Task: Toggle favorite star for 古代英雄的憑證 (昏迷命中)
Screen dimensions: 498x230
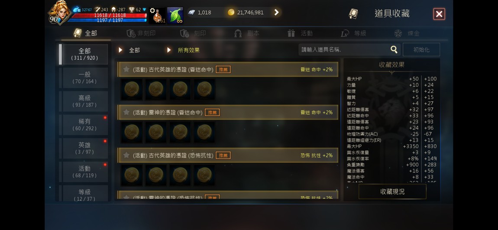Action: (x=126, y=69)
